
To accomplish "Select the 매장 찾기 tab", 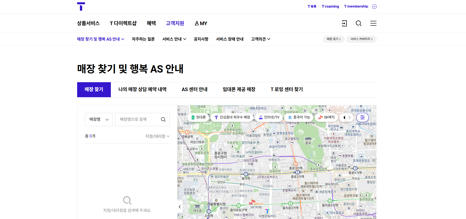I will [94, 90].
